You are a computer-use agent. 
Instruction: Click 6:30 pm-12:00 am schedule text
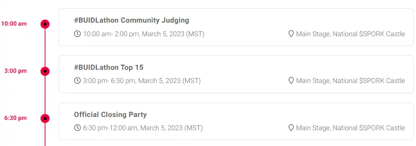(x=143, y=128)
